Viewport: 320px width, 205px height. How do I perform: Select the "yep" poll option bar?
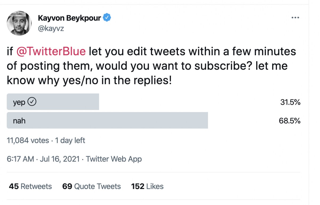tap(67, 102)
